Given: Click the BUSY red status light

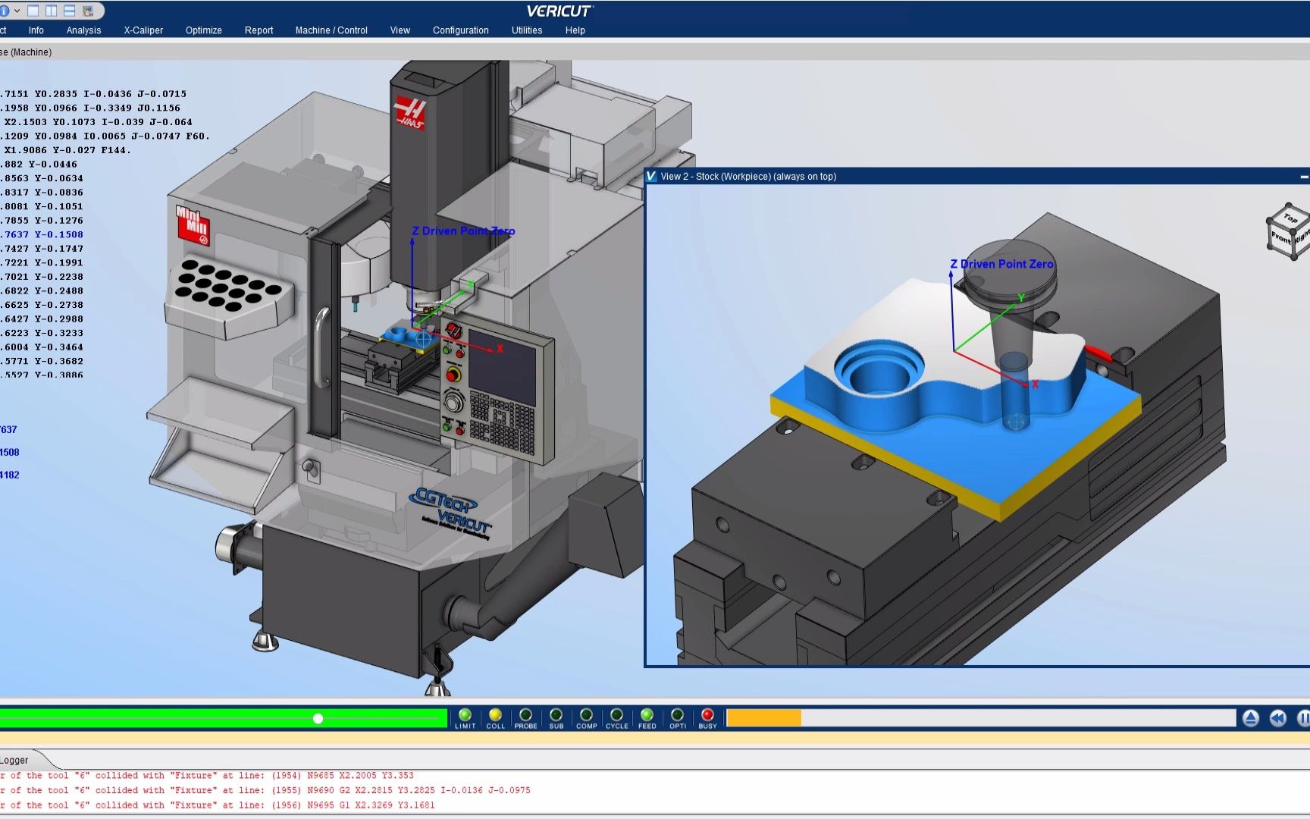Looking at the screenshot, I should click(x=707, y=714).
